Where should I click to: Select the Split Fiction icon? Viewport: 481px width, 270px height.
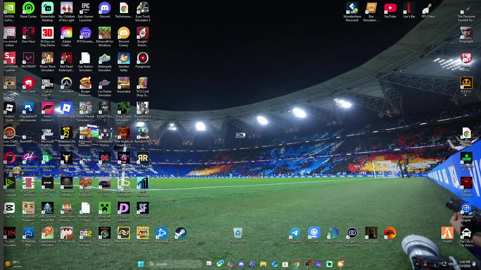click(143, 211)
